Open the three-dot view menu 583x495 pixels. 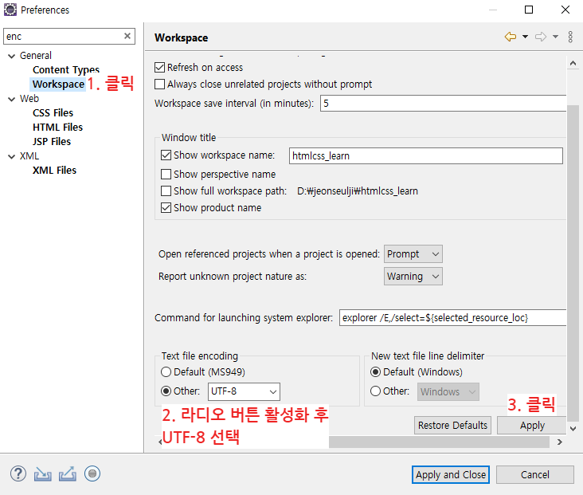(570, 37)
